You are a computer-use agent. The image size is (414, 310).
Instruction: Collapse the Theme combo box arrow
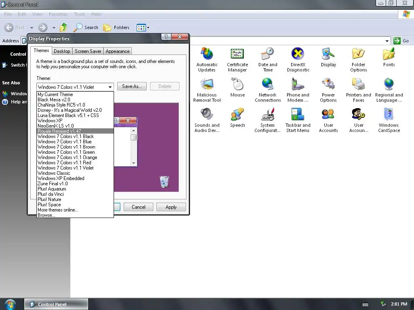[110, 87]
